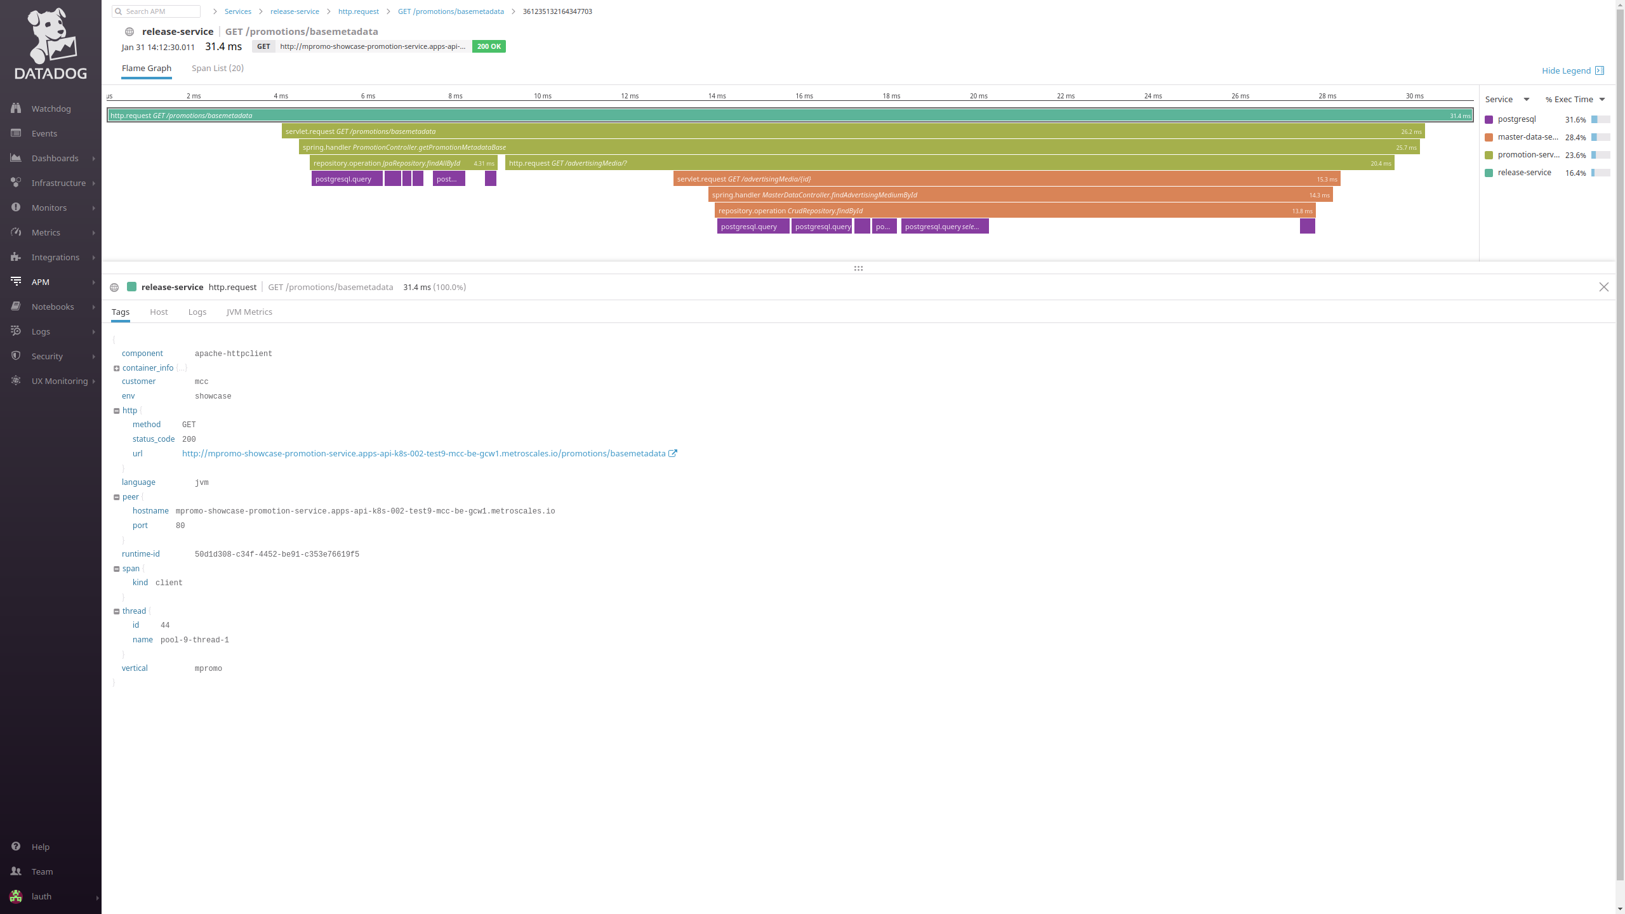The height and width of the screenshot is (914, 1625).
Task: Select the postgresql color swatch in legend
Action: pos(1489,119)
